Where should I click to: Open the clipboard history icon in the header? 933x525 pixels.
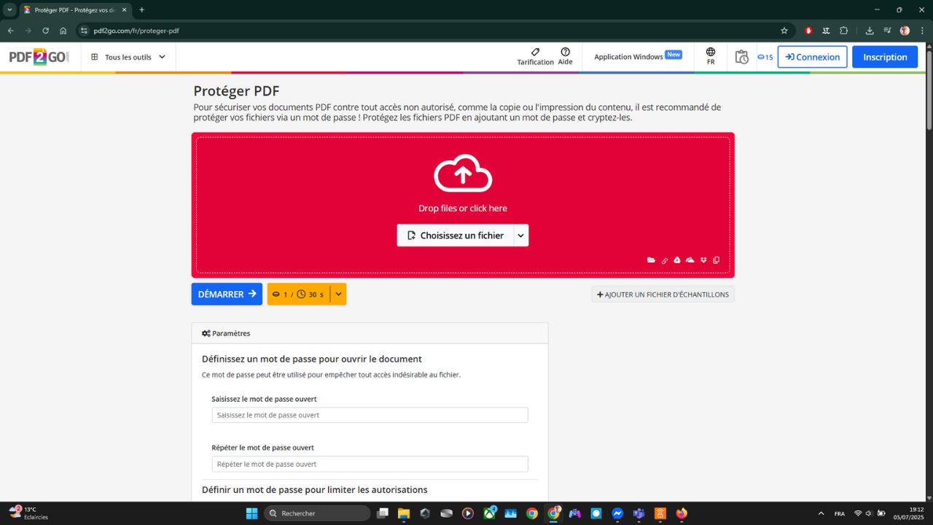pyautogui.click(x=742, y=56)
